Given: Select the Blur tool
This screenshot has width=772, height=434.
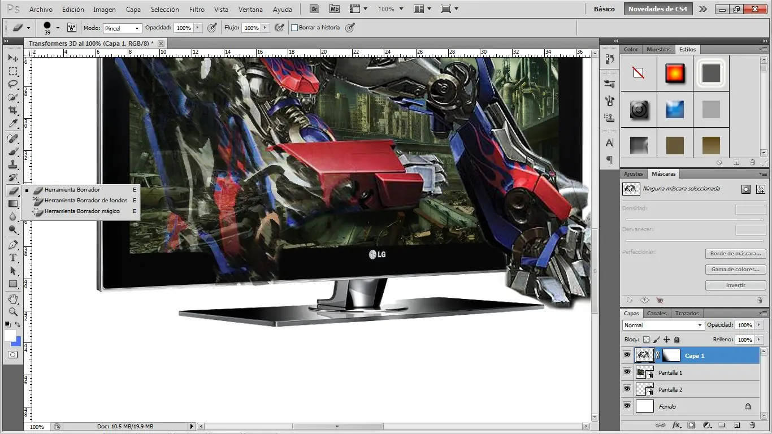Looking at the screenshot, I should (x=13, y=216).
